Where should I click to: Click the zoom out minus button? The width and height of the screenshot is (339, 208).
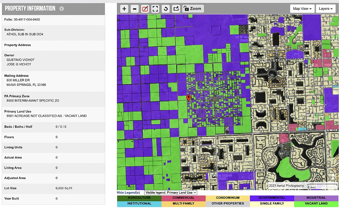[x=135, y=9]
